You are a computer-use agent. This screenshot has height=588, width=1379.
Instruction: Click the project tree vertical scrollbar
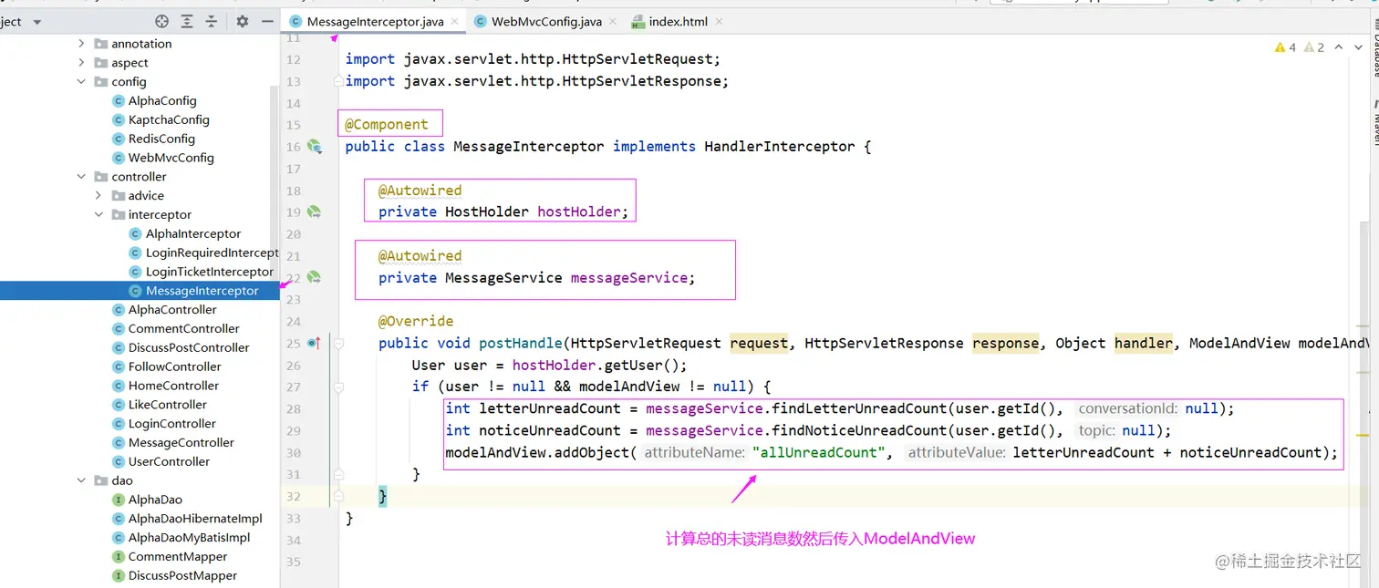(x=274, y=182)
